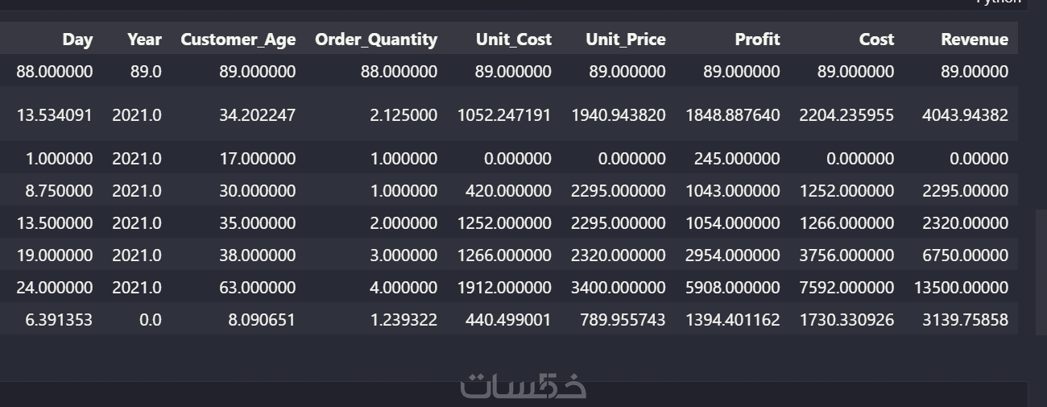
Task: Click the Day column header
Action: tap(77, 39)
